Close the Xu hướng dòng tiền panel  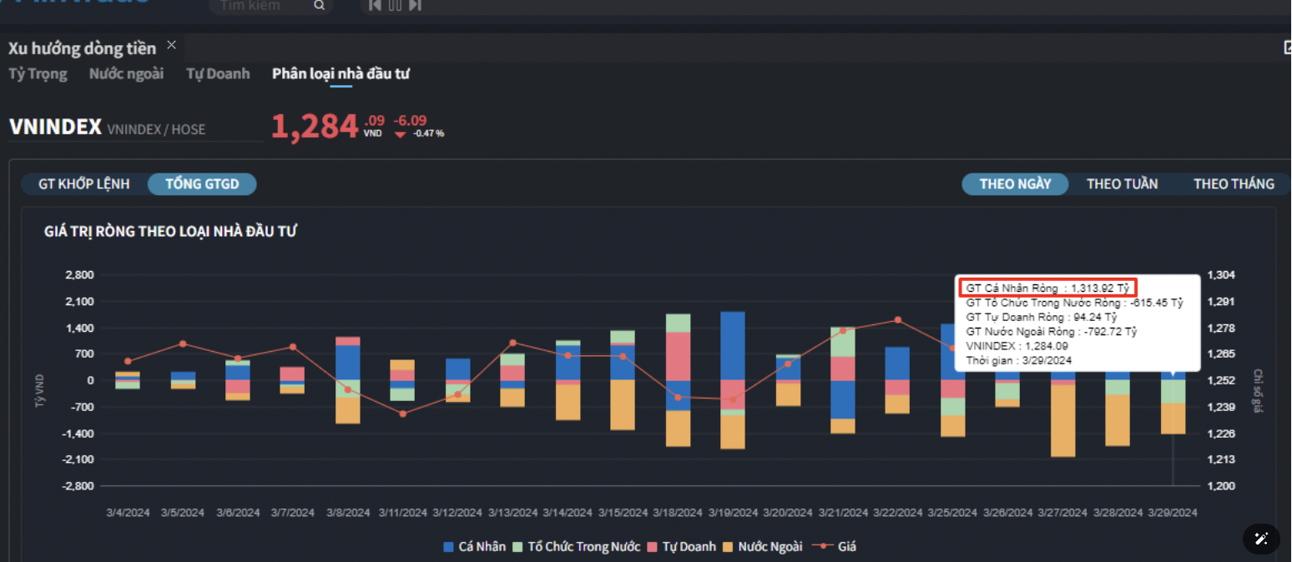[x=172, y=45]
